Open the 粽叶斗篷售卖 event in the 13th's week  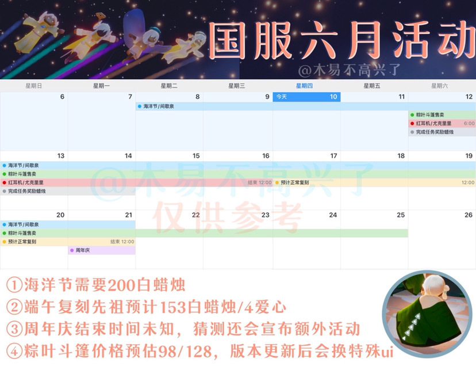(238, 174)
